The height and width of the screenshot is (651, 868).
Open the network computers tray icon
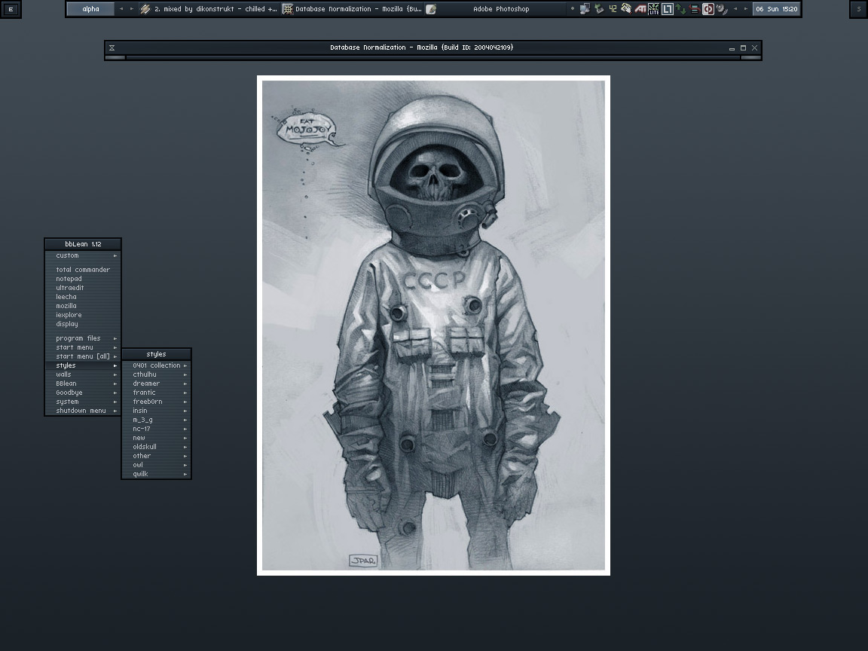pyautogui.click(x=585, y=9)
